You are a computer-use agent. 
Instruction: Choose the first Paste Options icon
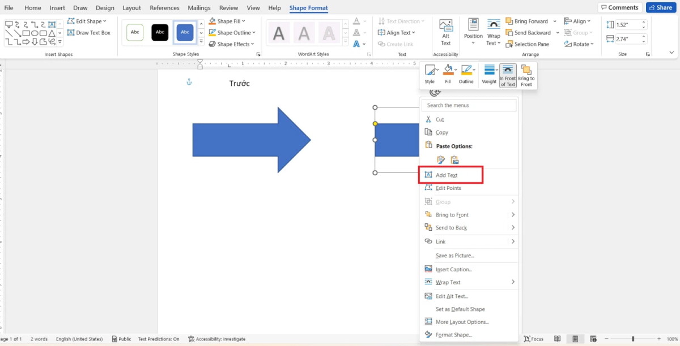coord(441,160)
